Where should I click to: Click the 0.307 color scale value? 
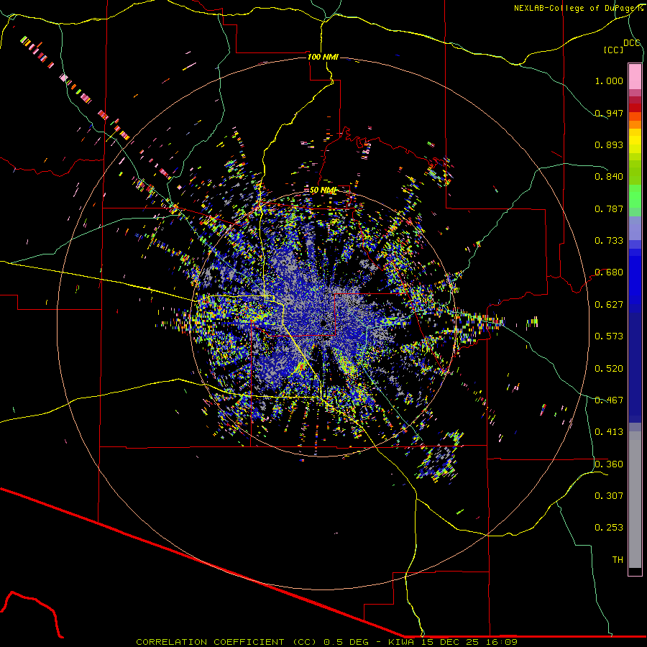point(609,496)
